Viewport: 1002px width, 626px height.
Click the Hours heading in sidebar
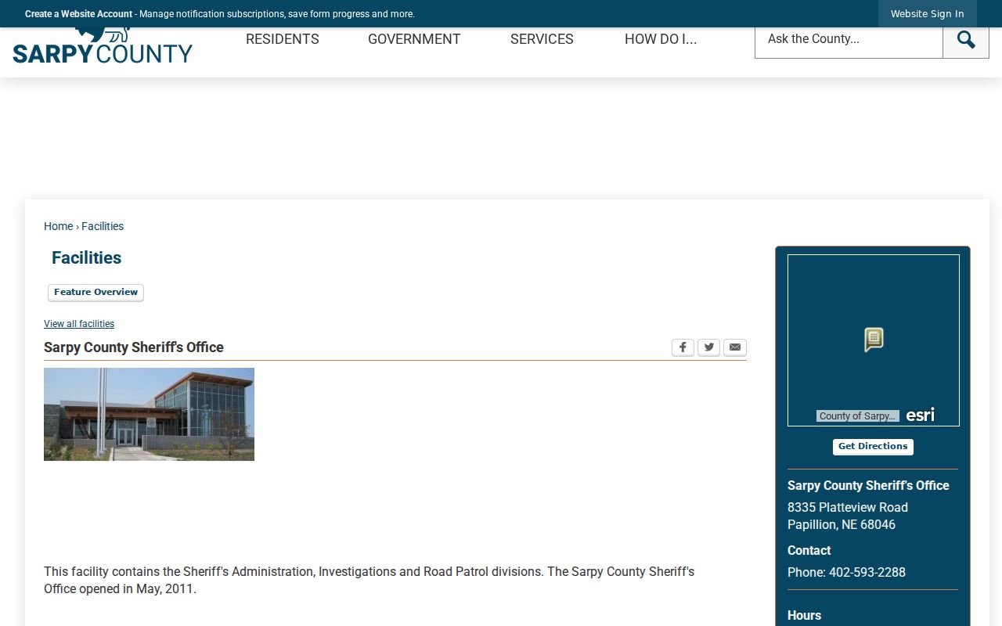(x=804, y=616)
